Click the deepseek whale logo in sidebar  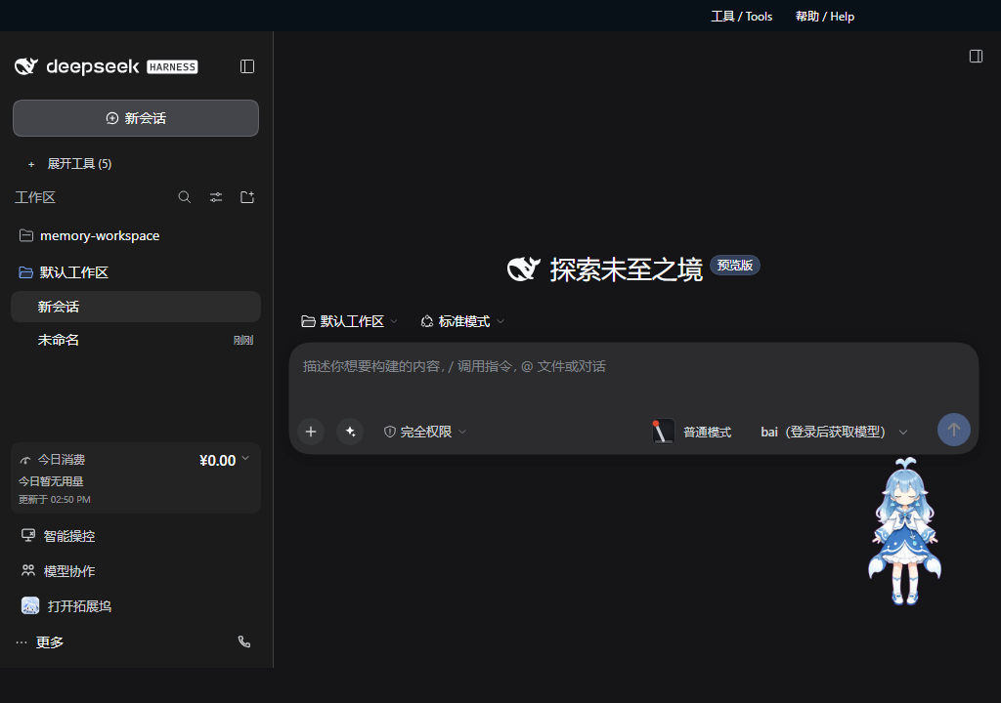(x=26, y=66)
